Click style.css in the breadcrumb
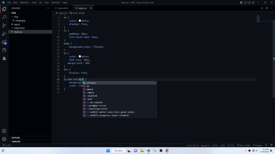This screenshot has height=154, width=275. point(63,13)
